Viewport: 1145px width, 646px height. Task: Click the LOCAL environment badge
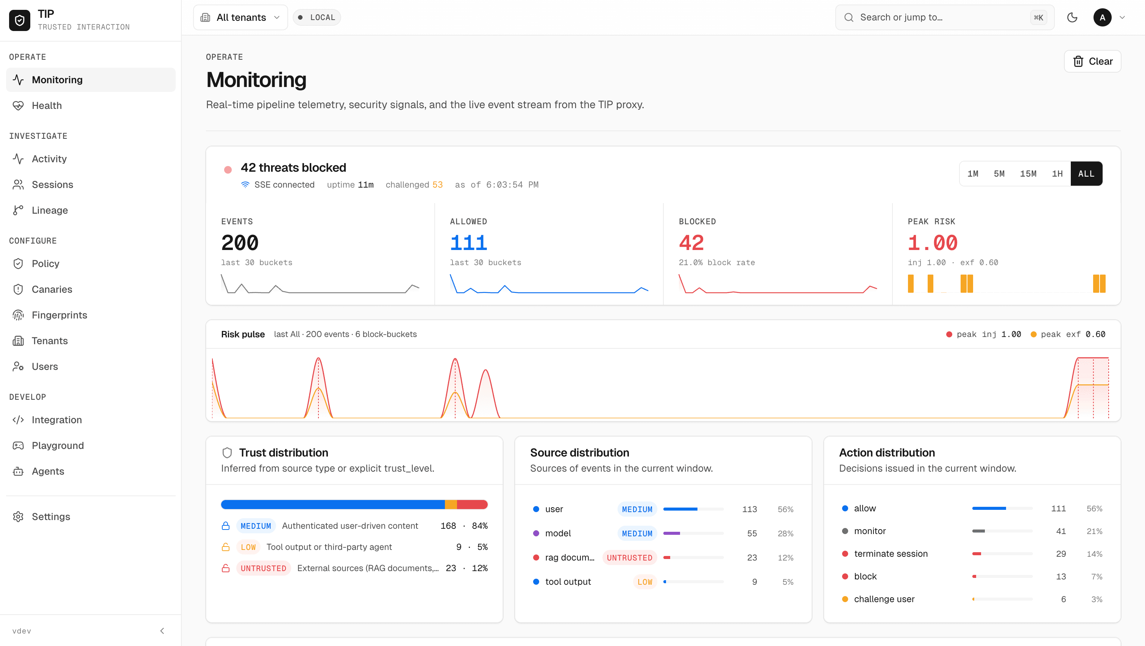point(317,17)
